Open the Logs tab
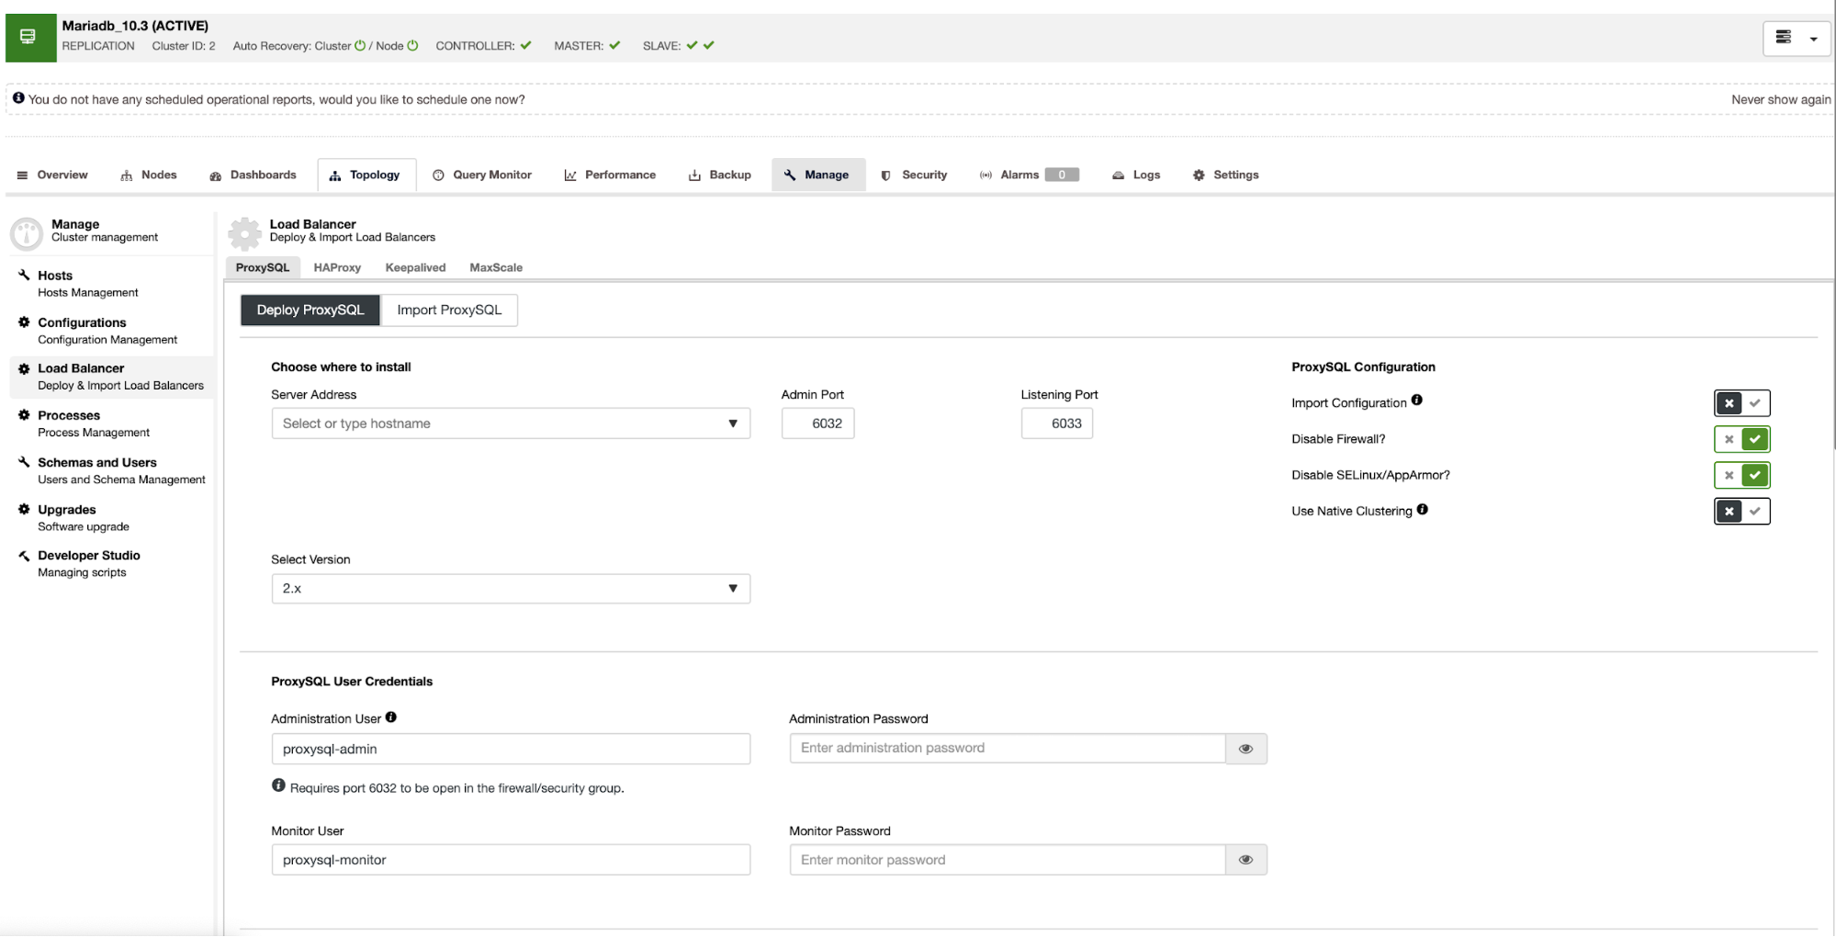1836x937 pixels. point(1136,175)
